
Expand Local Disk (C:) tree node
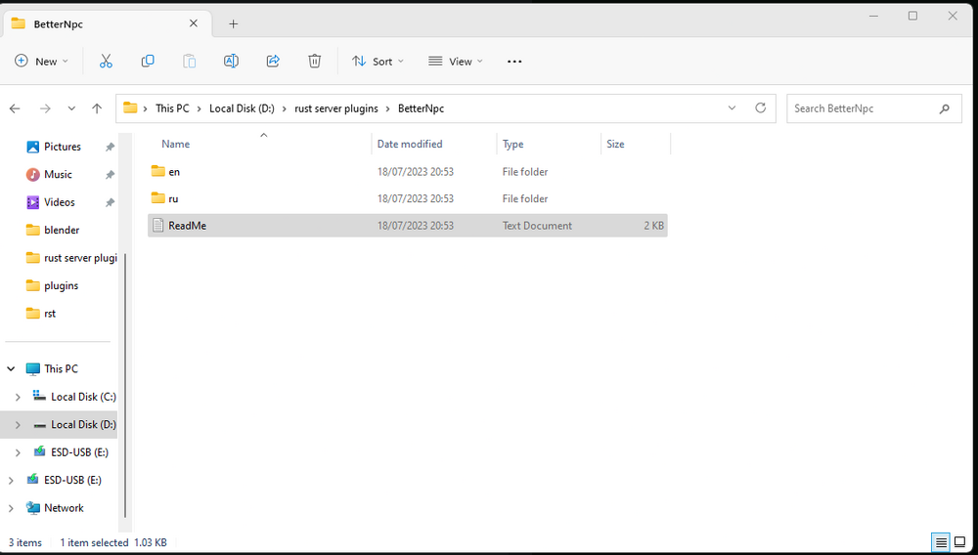18,397
